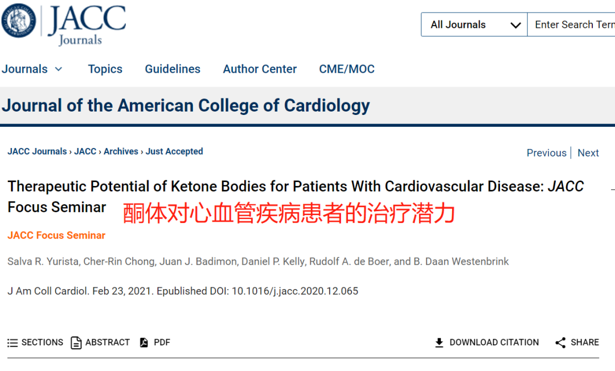Open the Guidelines menu item

click(x=173, y=69)
